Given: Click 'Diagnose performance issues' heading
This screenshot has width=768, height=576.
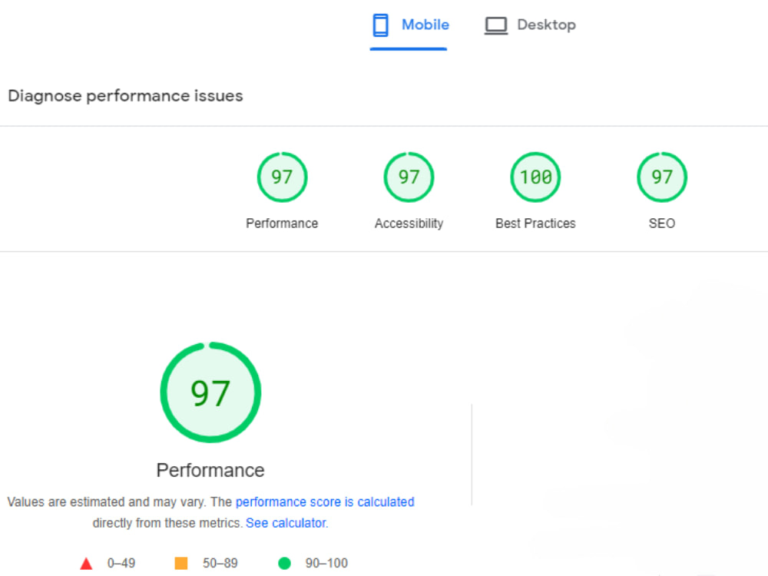Looking at the screenshot, I should (125, 95).
